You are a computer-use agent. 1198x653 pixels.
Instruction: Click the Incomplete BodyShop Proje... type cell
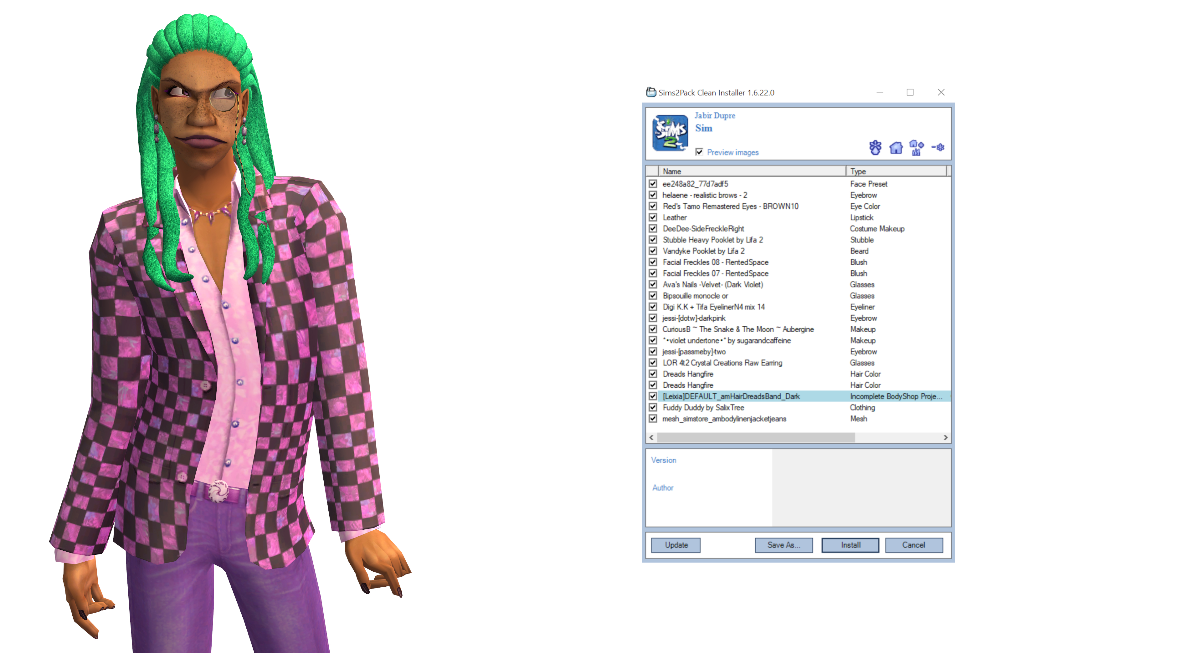pyautogui.click(x=896, y=396)
